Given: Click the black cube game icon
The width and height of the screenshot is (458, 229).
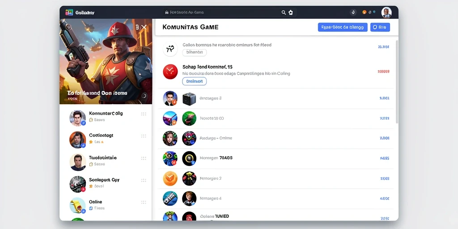Looking at the screenshot, I should 189,98.
